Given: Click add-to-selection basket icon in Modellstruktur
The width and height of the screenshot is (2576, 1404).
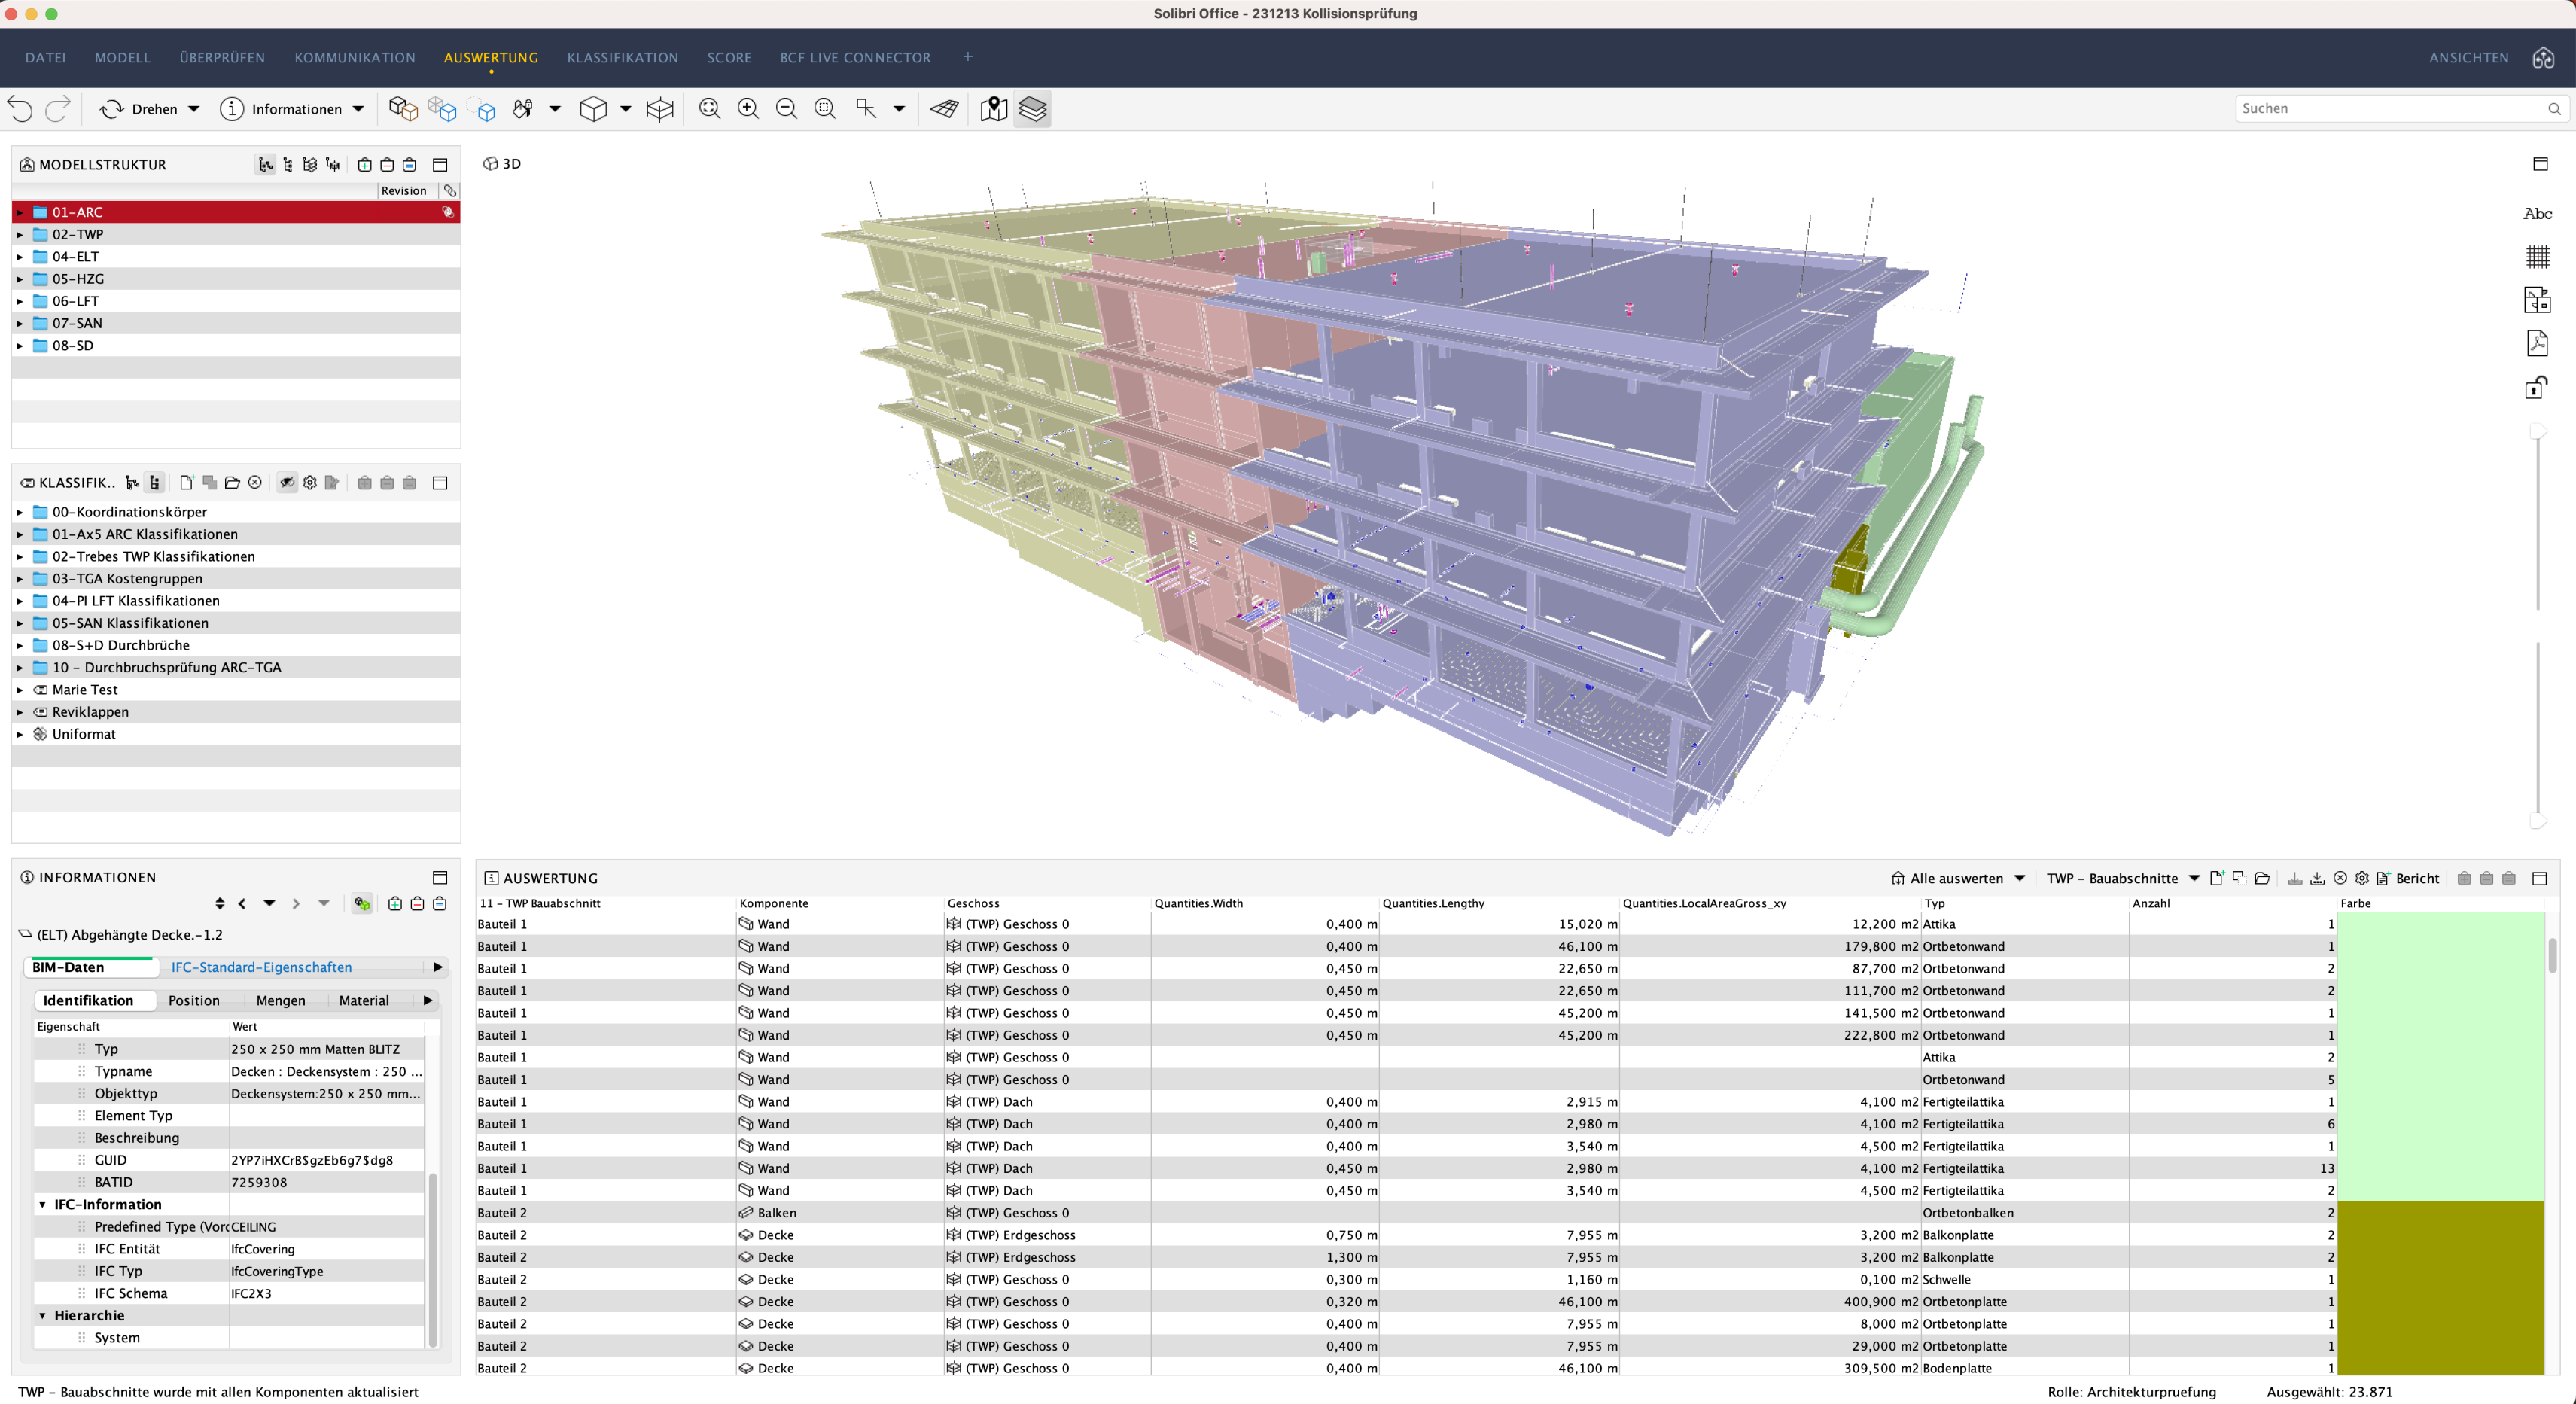Looking at the screenshot, I should [365, 165].
